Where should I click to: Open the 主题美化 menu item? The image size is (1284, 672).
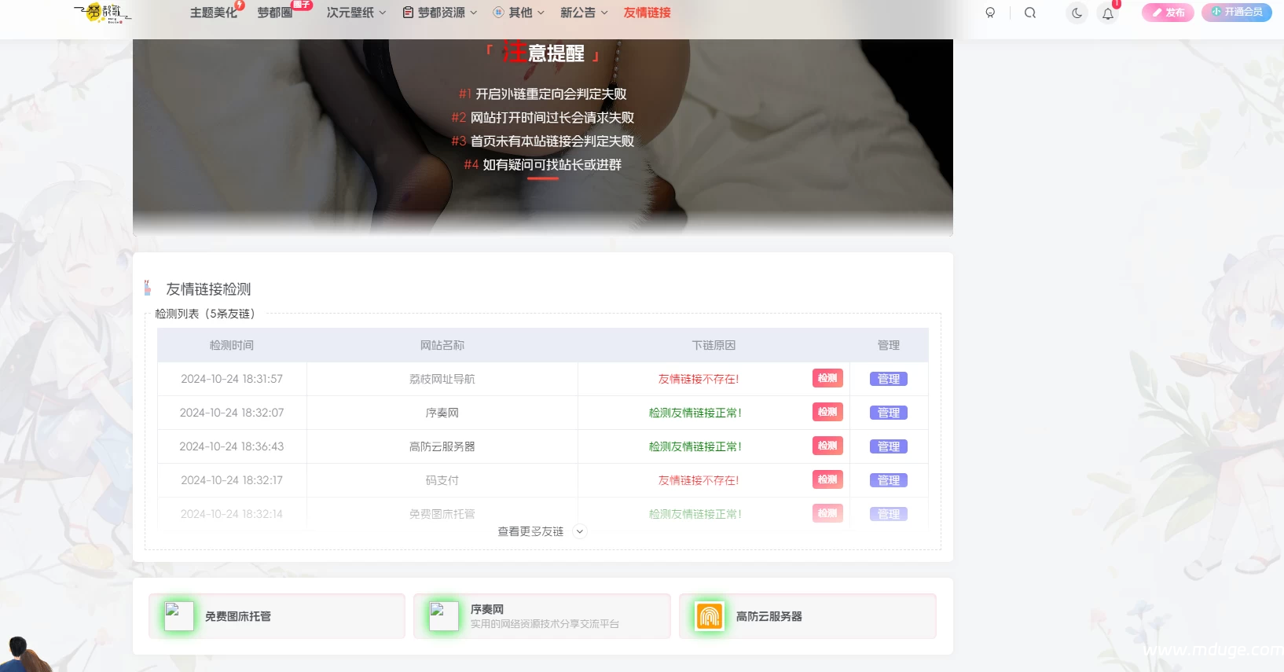[x=214, y=13]
